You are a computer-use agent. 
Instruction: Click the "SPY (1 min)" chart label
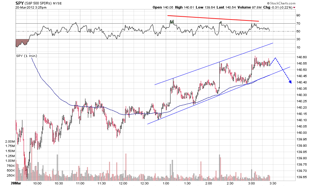point(26,56)
